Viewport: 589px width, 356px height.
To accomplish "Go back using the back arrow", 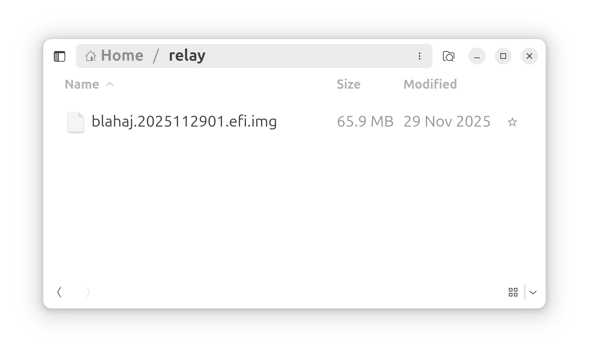I will point(60,292).
